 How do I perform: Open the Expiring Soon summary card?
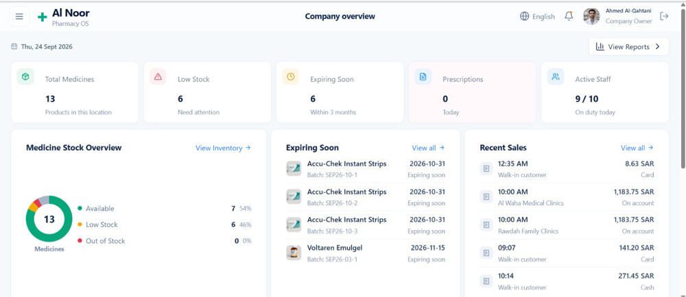click(x=340, y=92)
